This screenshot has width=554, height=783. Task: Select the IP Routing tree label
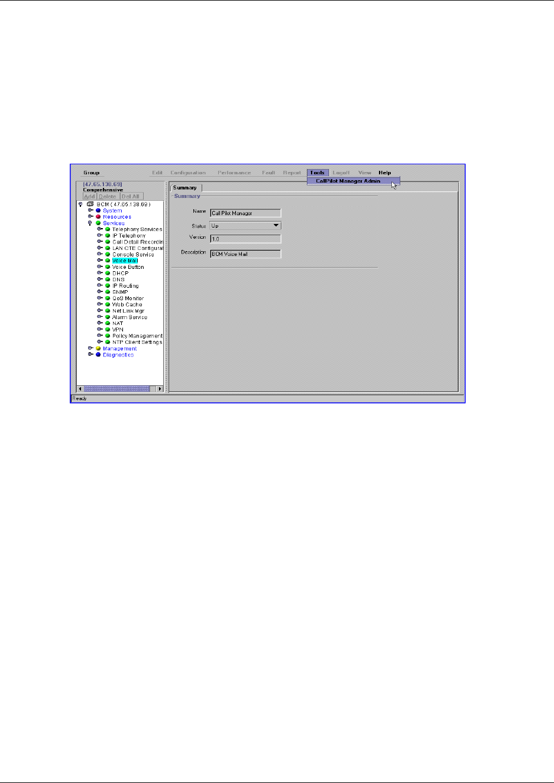[x=125, y=286]
